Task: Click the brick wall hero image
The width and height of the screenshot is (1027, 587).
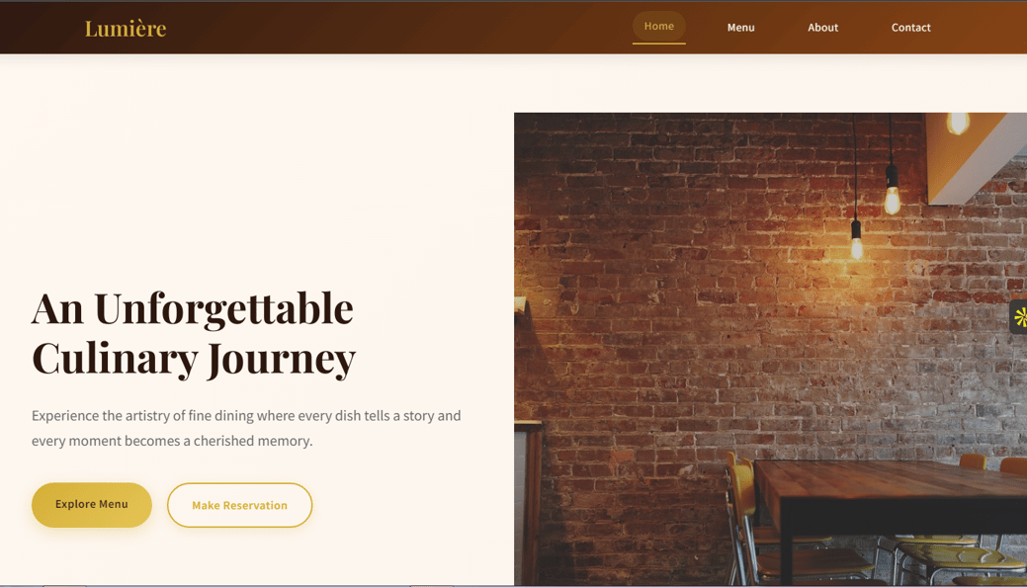Action: (770, 349)
